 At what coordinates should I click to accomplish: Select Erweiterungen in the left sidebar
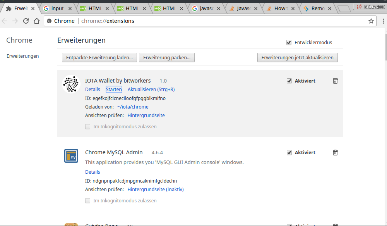(x=23, y=56)
